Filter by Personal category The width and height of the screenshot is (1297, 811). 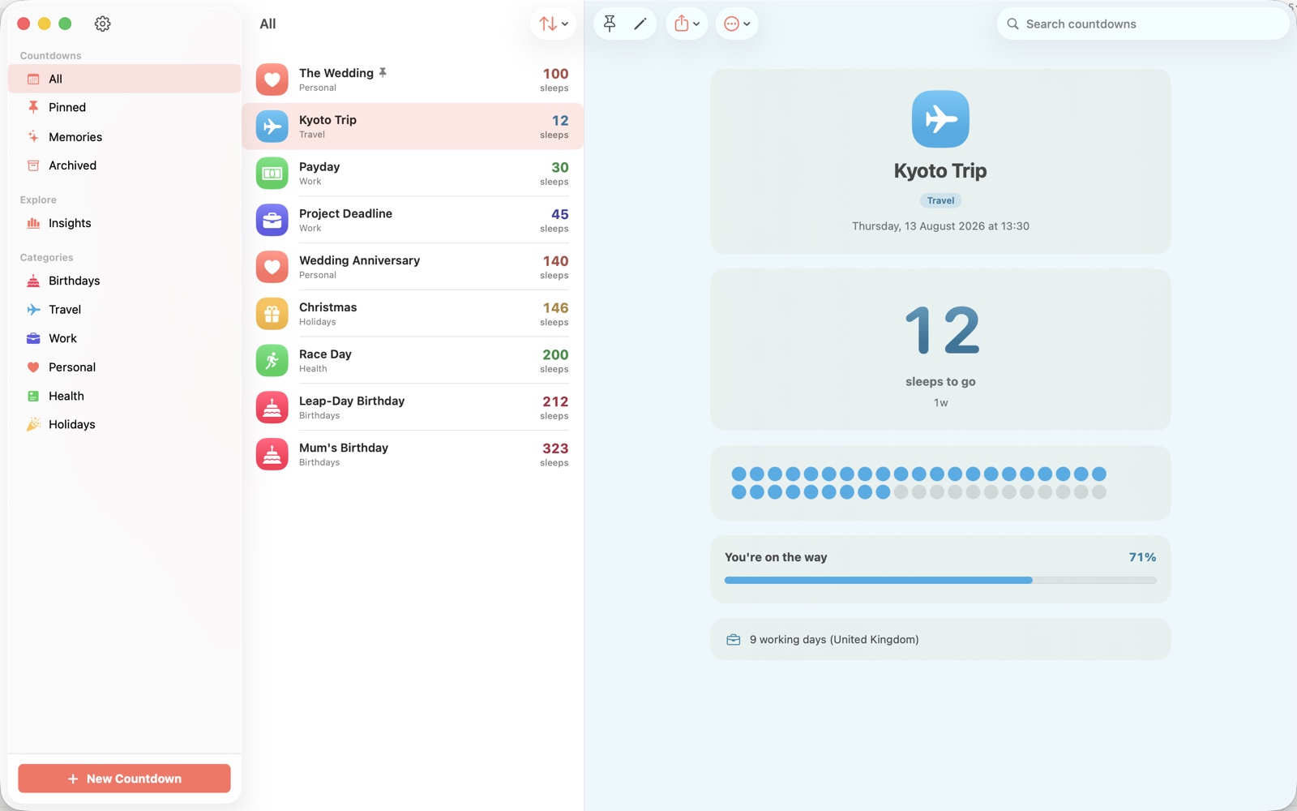pyautogui.click(x=125, y=367)
